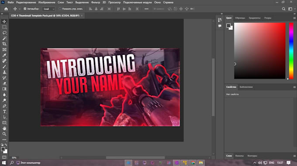Switch to the Градиенты tab
The image size is (297, 166).
click(255, 18)
